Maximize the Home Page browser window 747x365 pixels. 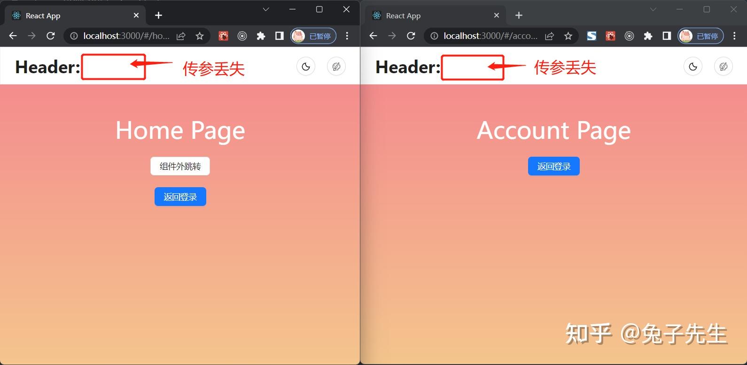point(319,9)
